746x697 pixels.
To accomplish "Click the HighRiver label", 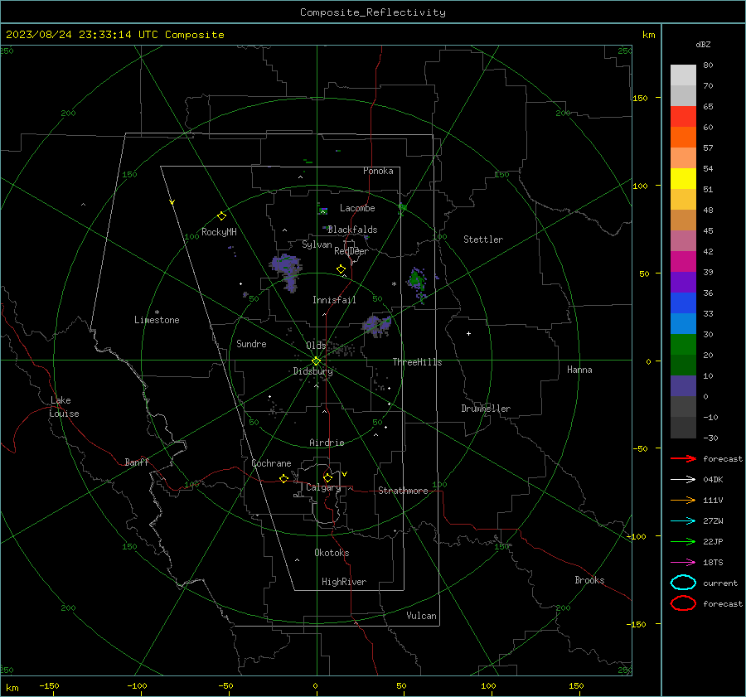I will tap(344, 582).
